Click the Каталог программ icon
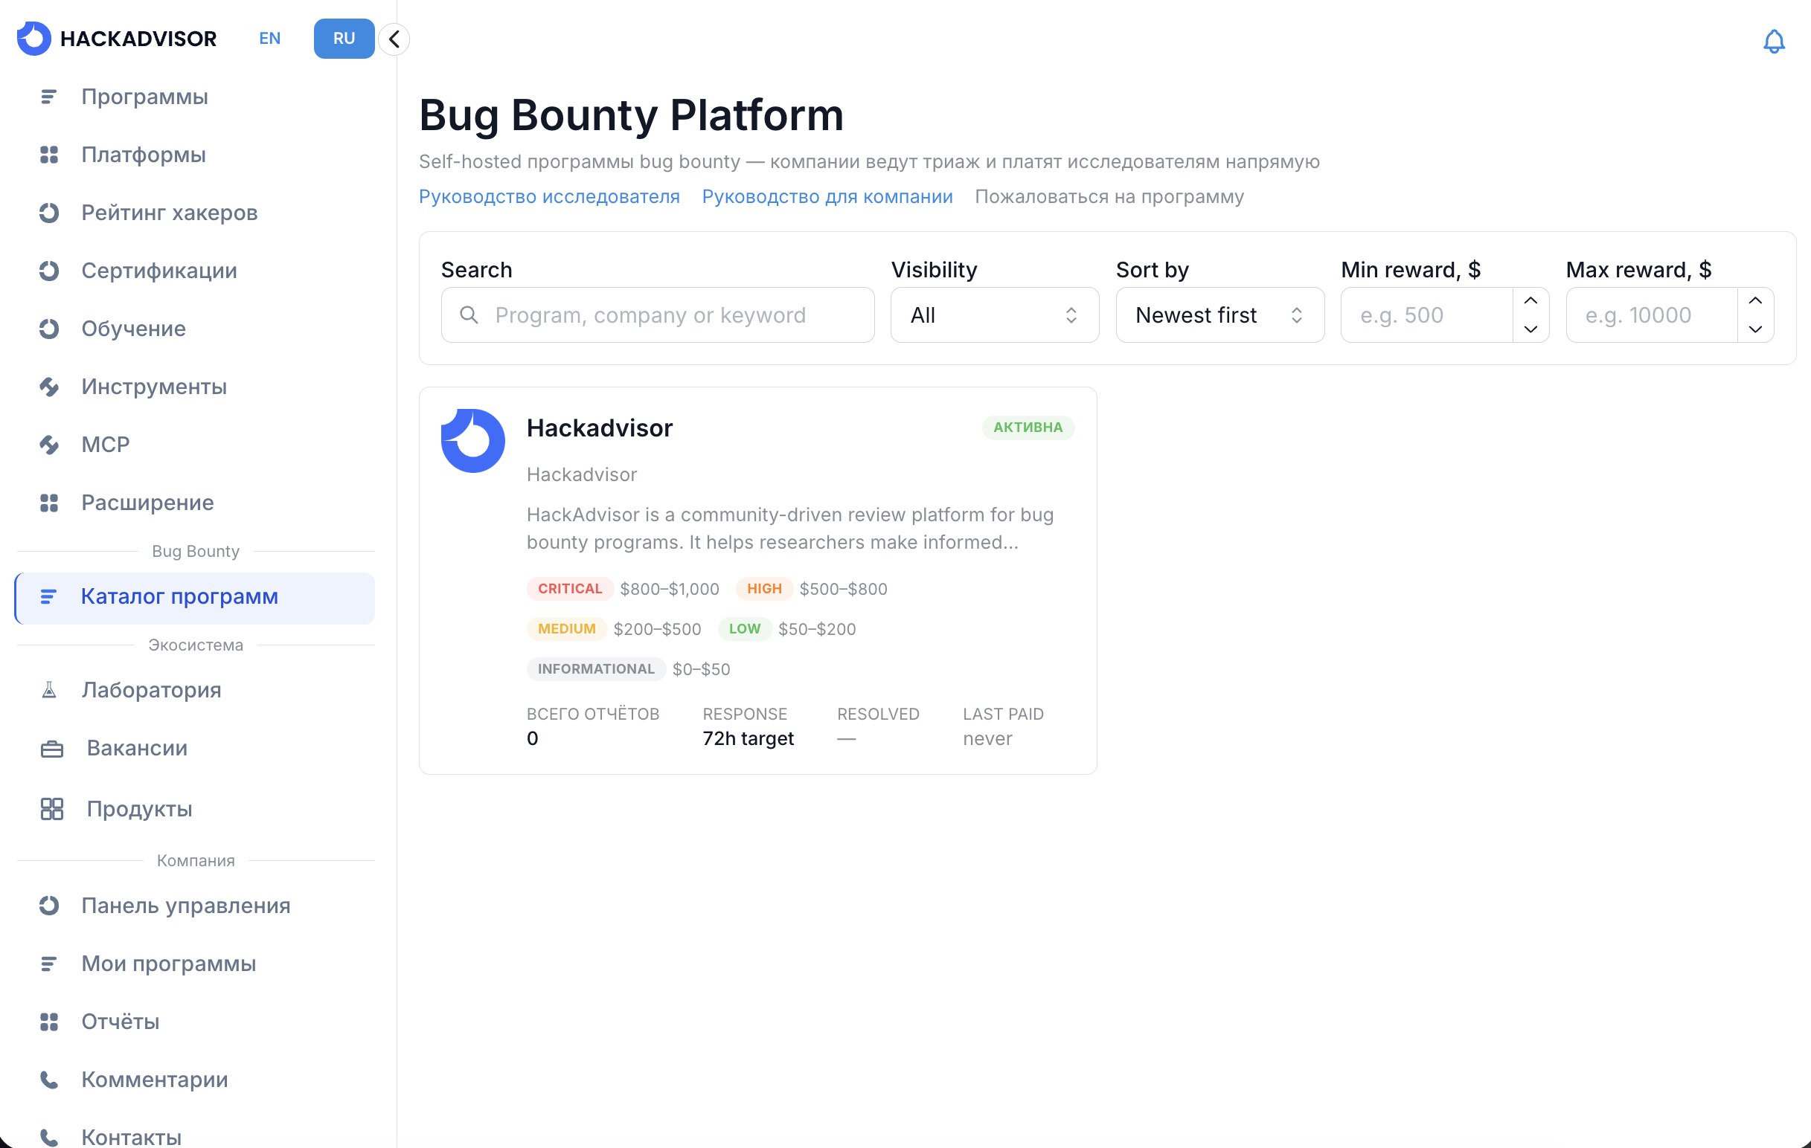This screenshot has height=1148, width=1811. tap(48, 596)
